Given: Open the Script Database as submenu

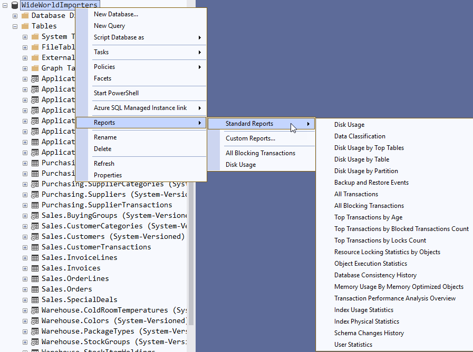Looking at the screenshot, I should point(141,37).
